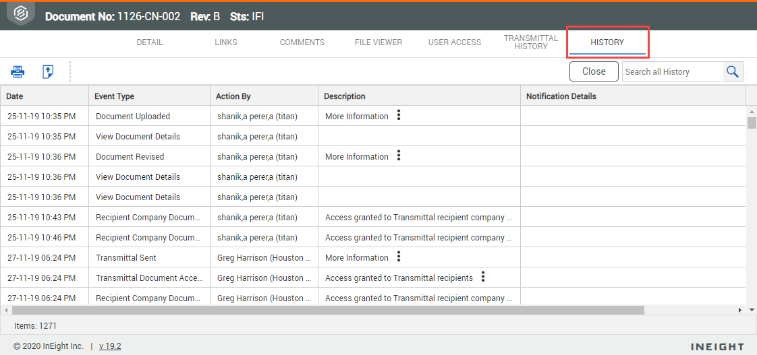757x355 pixels.
Task: Open the TRANSMITTAL HISTORY tab
Action: click(531, 42)
